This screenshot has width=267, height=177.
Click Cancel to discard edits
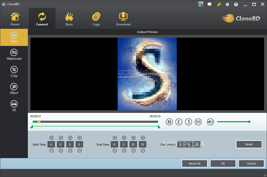[251, 164]
